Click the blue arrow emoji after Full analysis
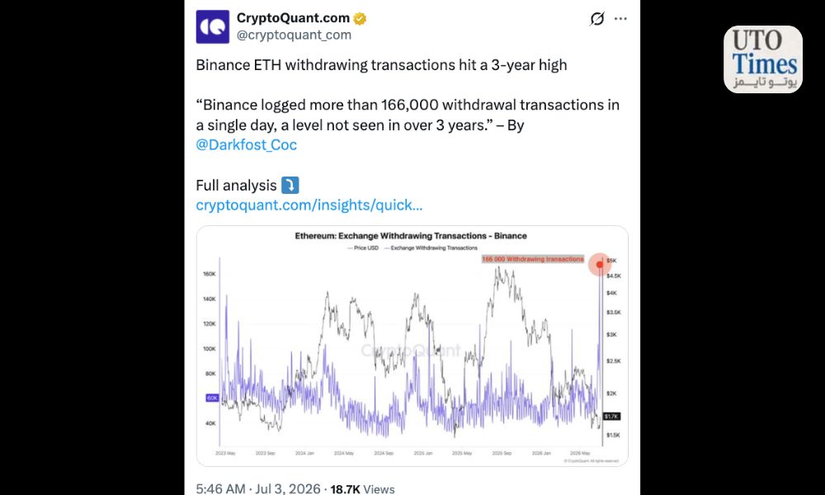The image size is (825, 495). pyautogui.click(x=290, y=185)
